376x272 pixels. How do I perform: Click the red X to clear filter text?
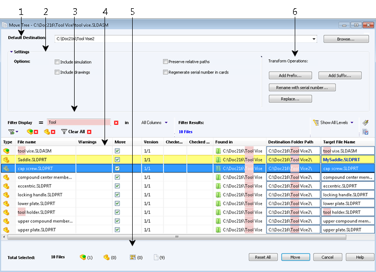117,122
